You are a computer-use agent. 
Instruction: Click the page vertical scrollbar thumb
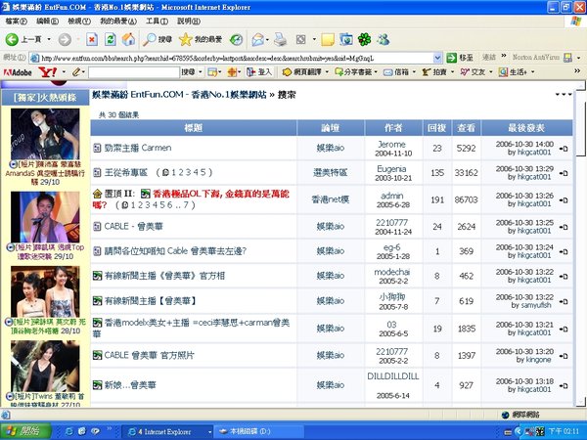point(580,123)
